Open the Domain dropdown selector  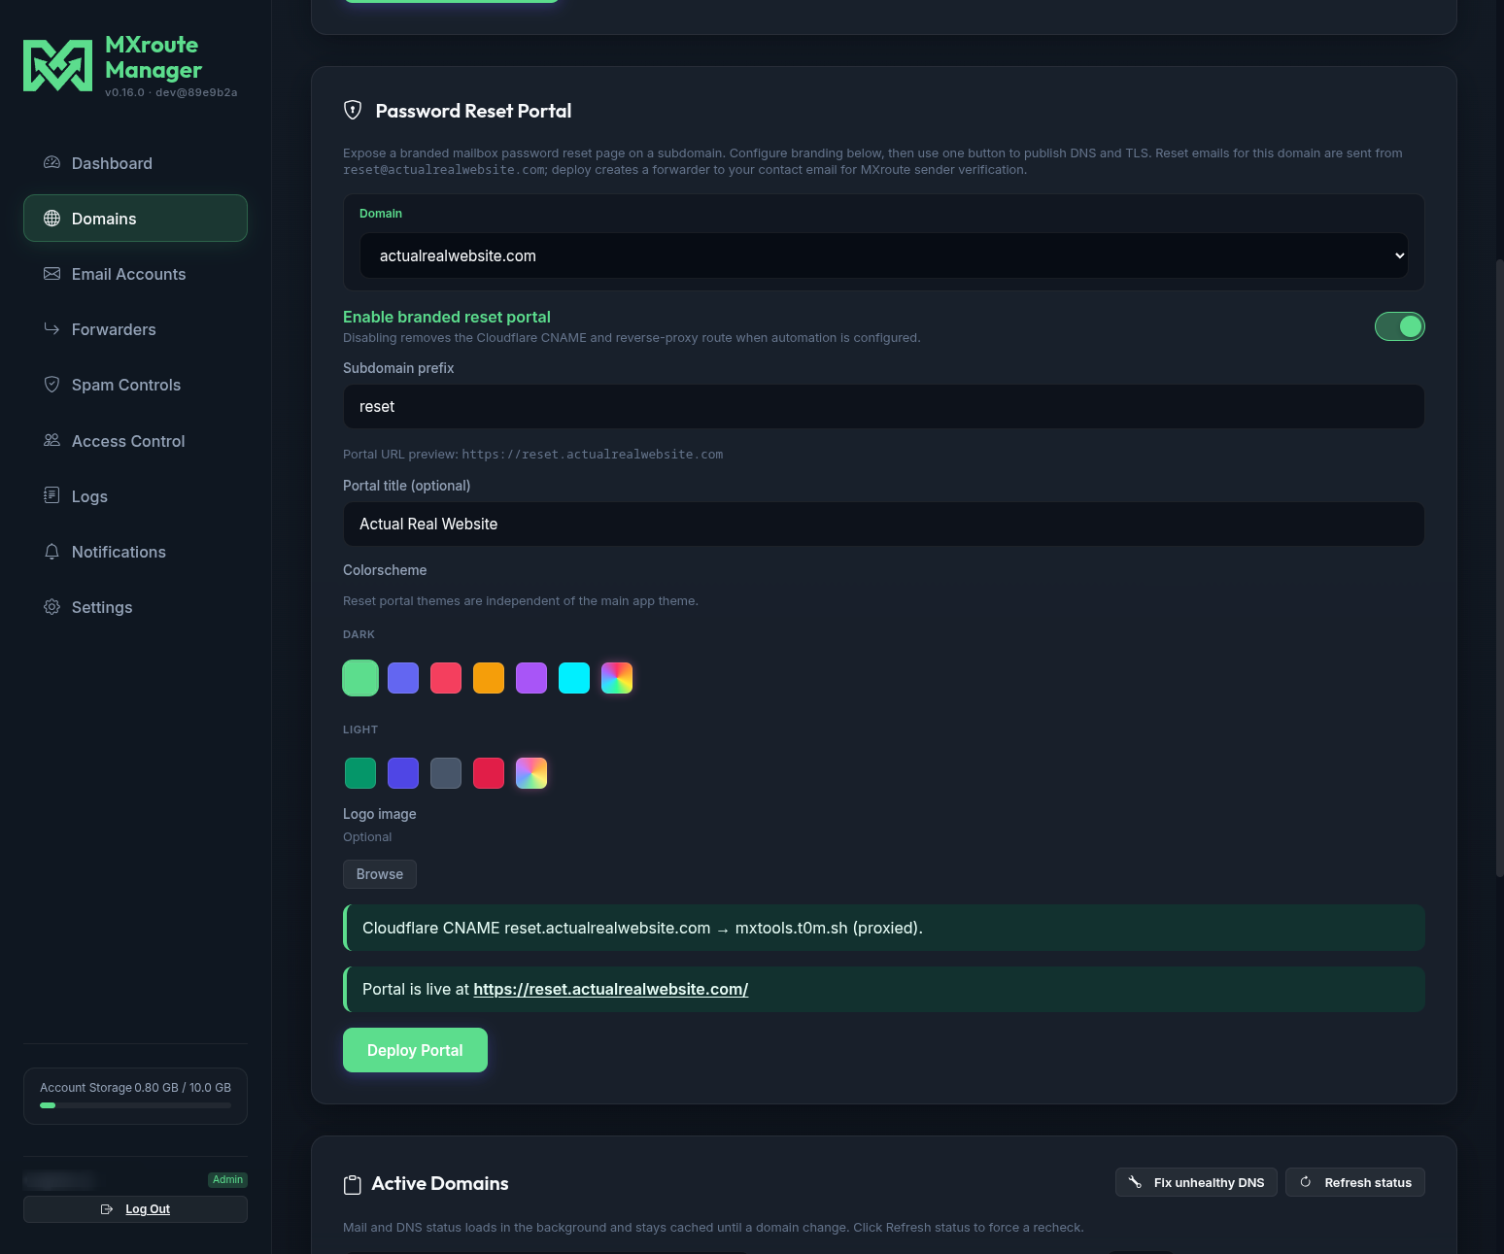pos(883,255)
